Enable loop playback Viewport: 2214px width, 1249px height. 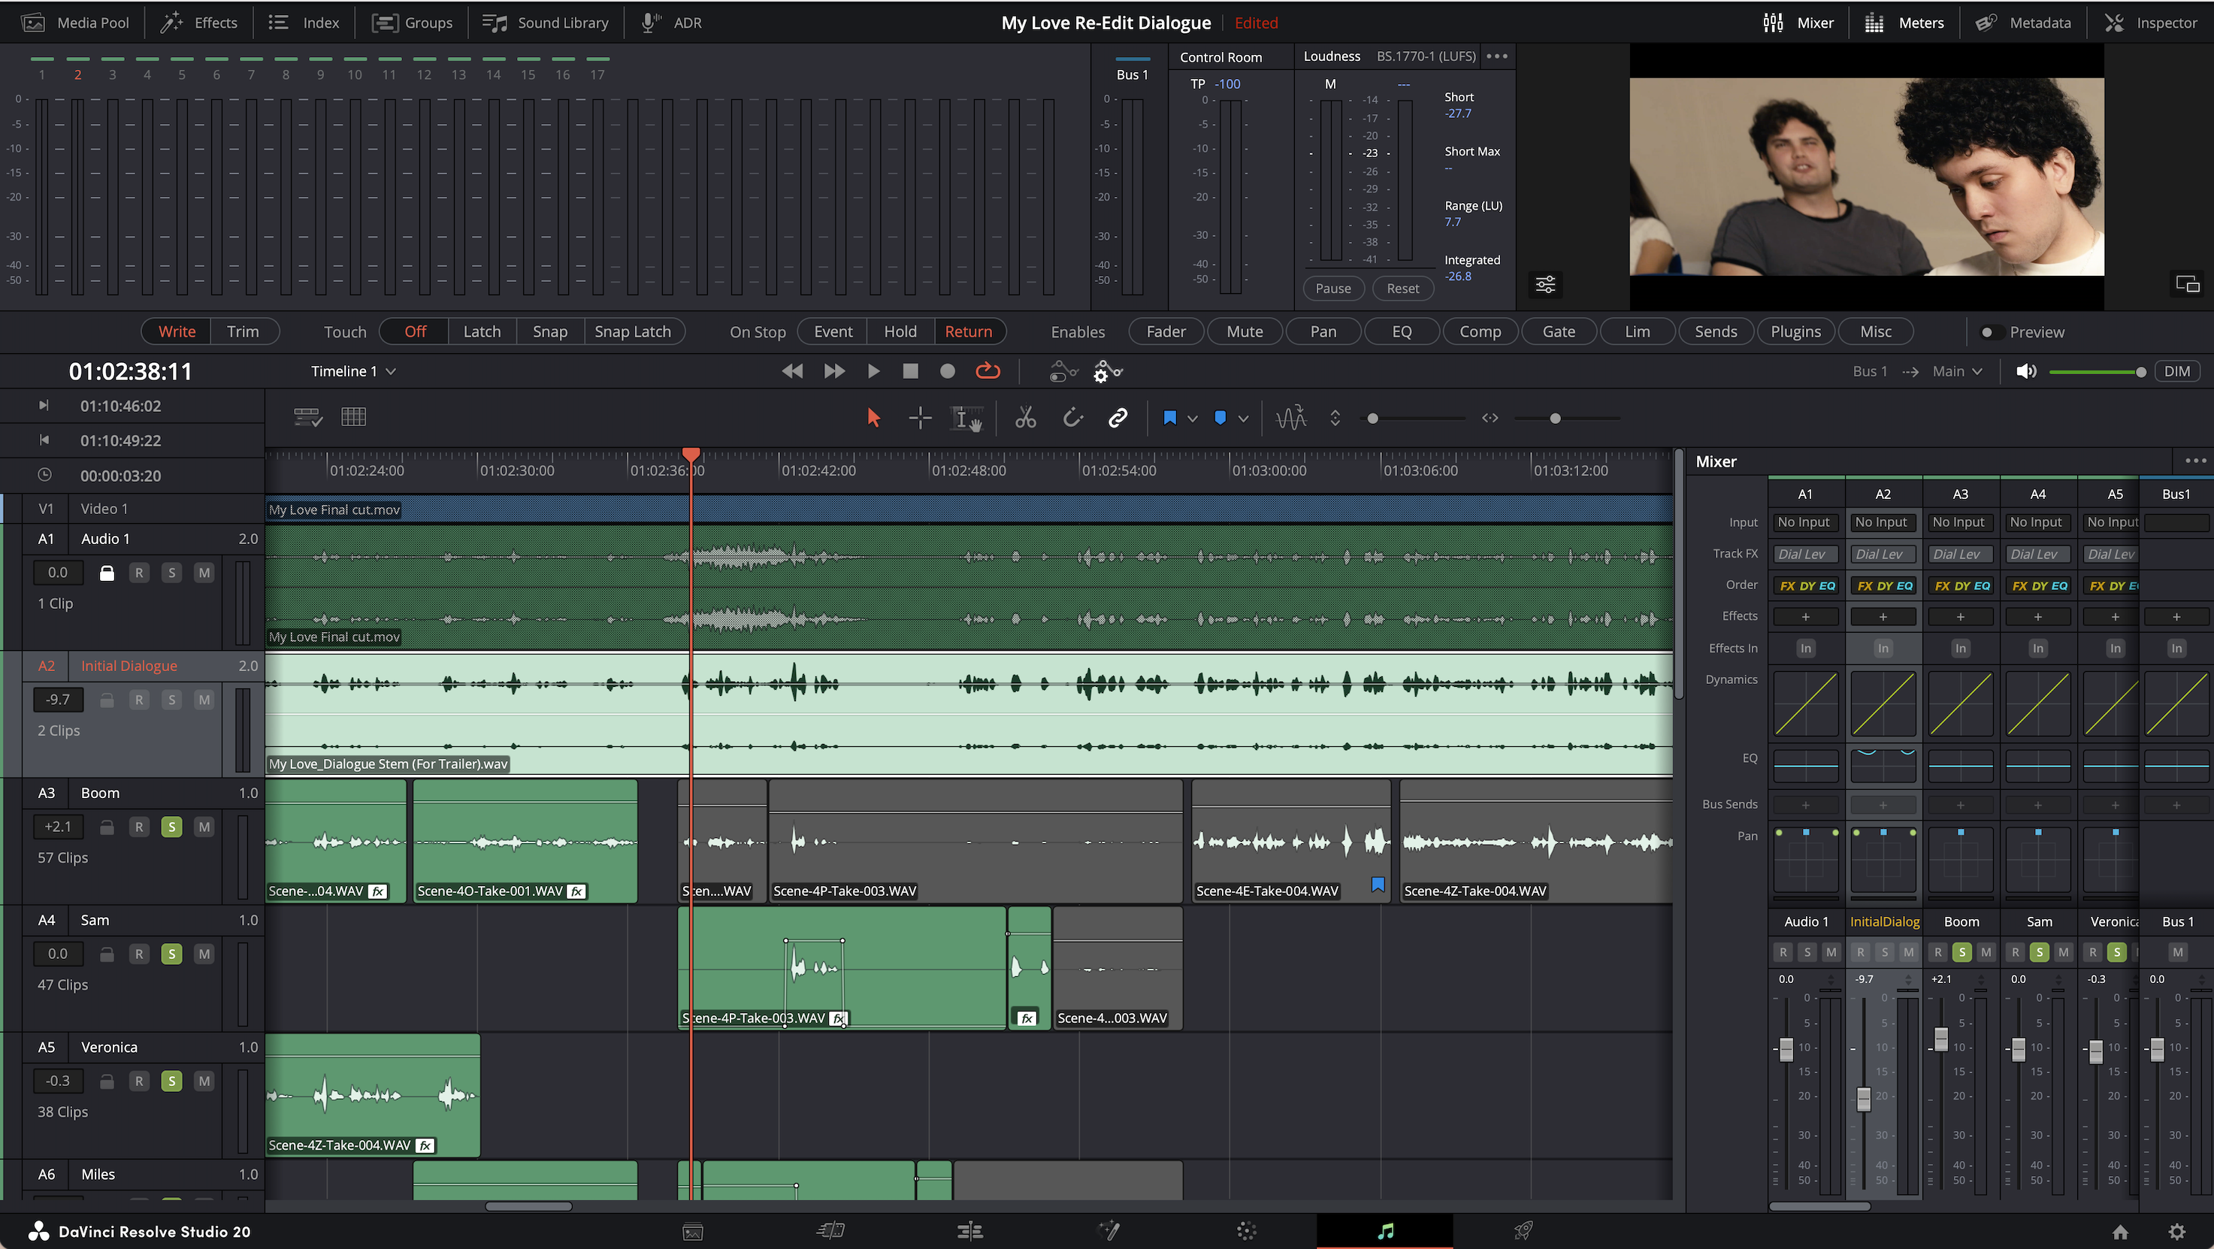tap(987, 370)
